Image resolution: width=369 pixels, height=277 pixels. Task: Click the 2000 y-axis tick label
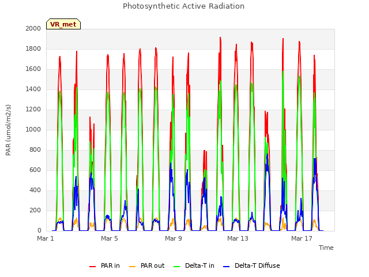click(x=33, y=28)
